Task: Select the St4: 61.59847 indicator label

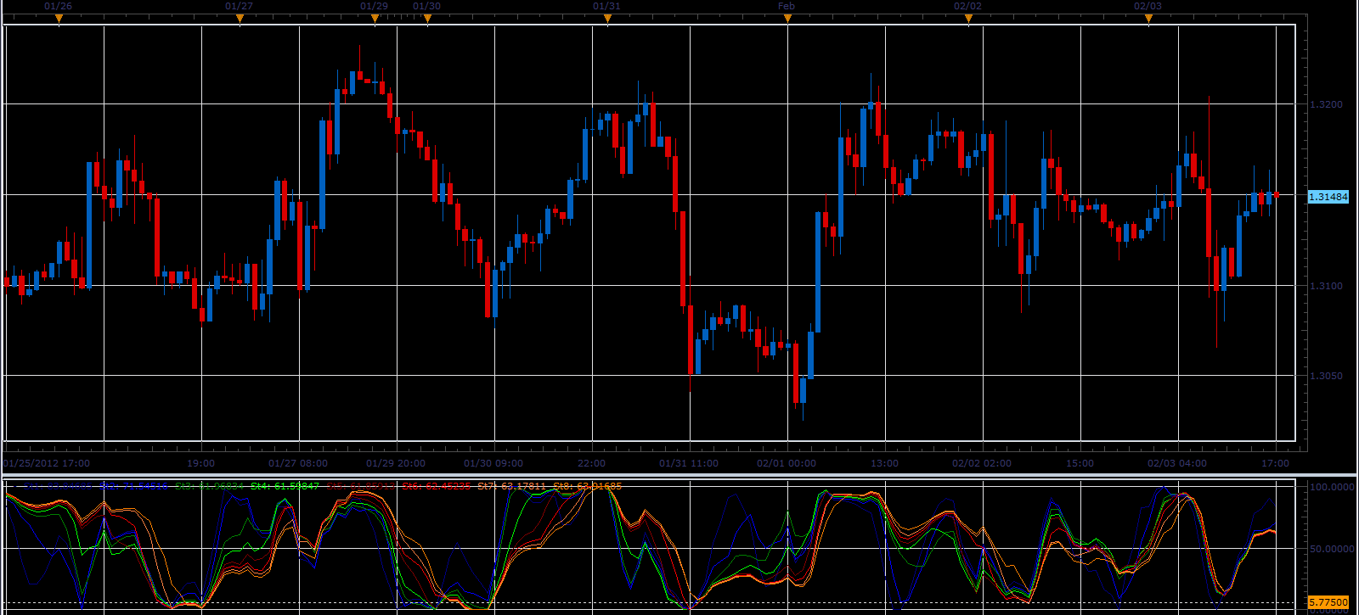Action: point(285,486)
